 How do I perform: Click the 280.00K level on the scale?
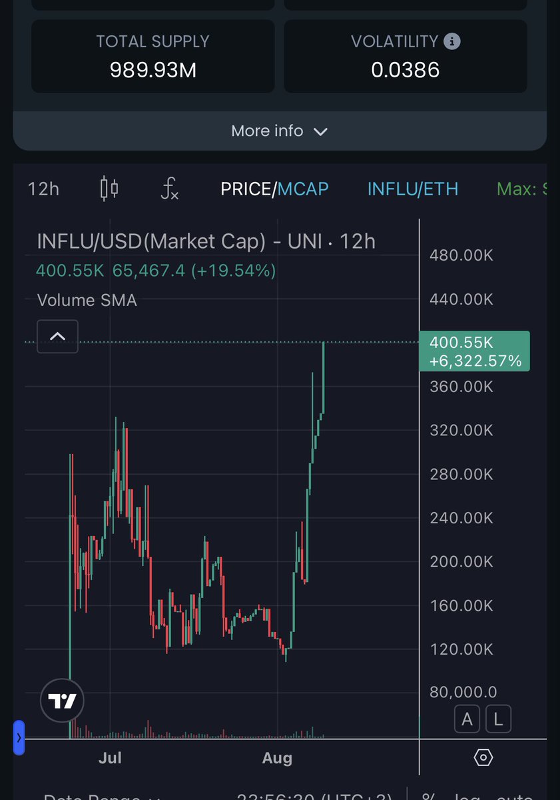[462, 474]
